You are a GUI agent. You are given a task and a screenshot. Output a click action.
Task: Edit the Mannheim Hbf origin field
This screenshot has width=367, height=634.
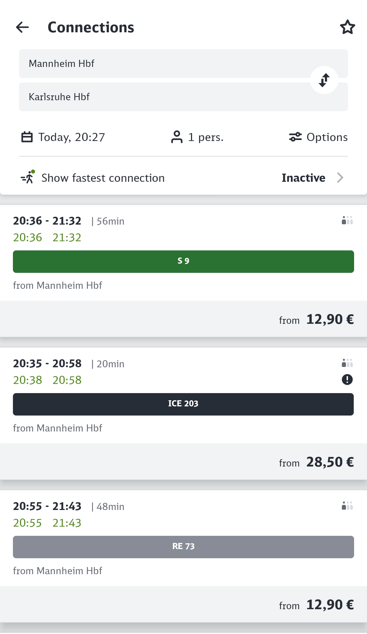pos(163,64)
